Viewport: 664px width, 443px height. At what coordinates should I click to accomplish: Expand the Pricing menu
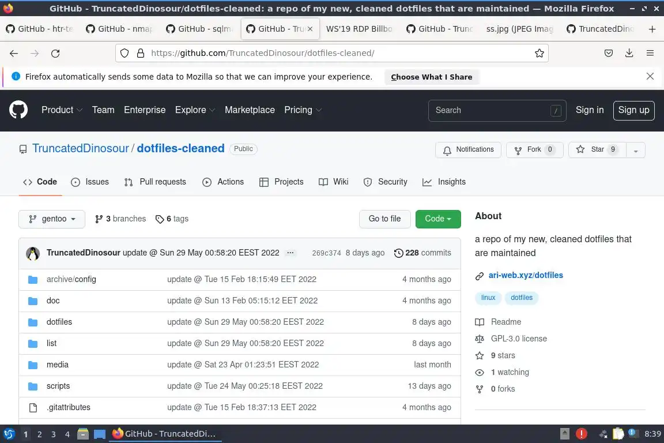point(303,110)
